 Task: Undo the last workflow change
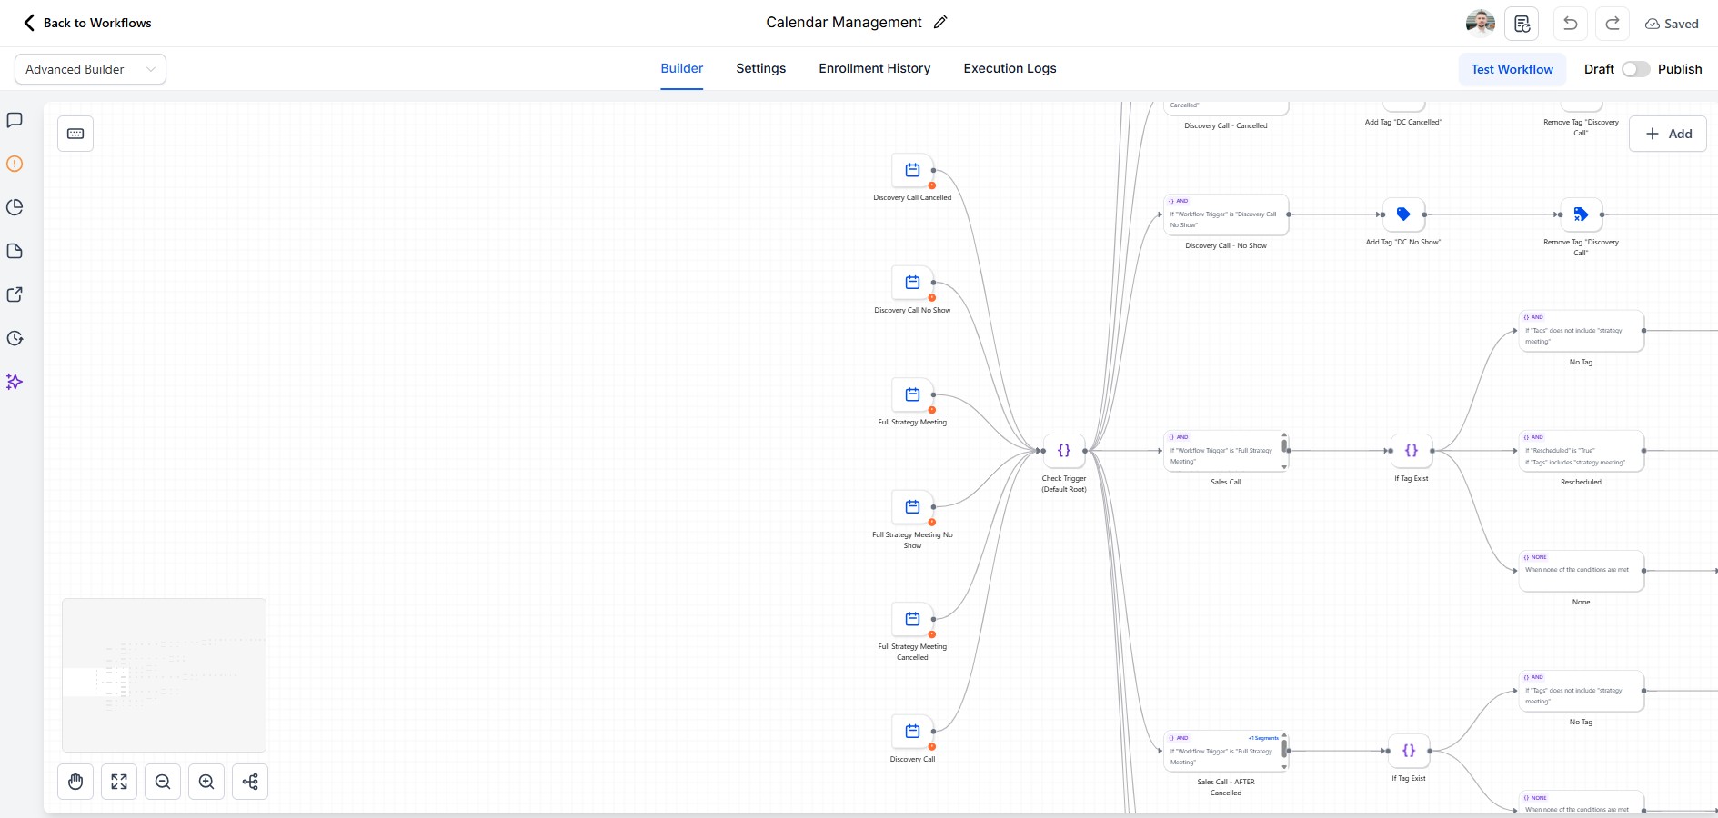click(1571, 24)
